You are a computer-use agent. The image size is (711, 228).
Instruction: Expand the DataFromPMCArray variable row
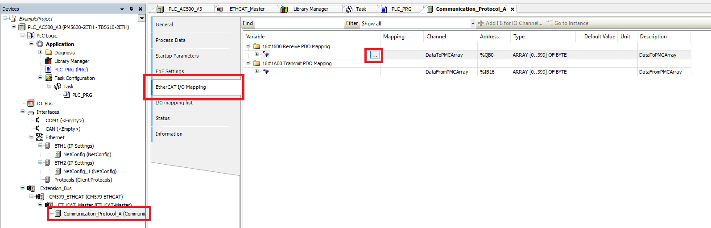(256, 71)
